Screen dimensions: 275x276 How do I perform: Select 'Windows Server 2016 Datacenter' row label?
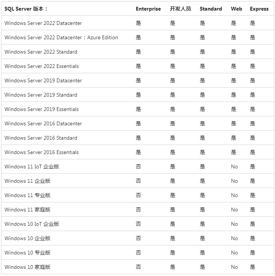tap(43, 123)
